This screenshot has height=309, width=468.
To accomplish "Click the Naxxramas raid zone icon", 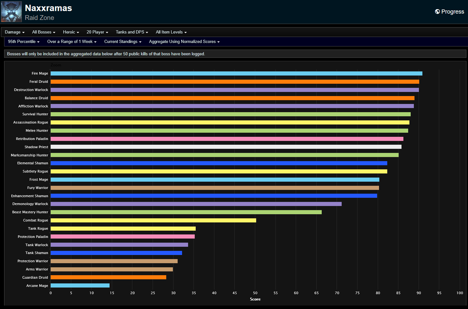I will tap(11, 11).
